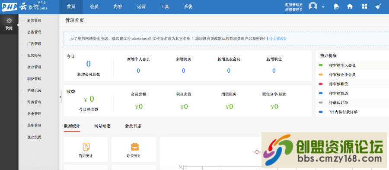This screenshot has height=170, width=389.
Task: Open 名企管理 in the sidebar
Action: 34,114
